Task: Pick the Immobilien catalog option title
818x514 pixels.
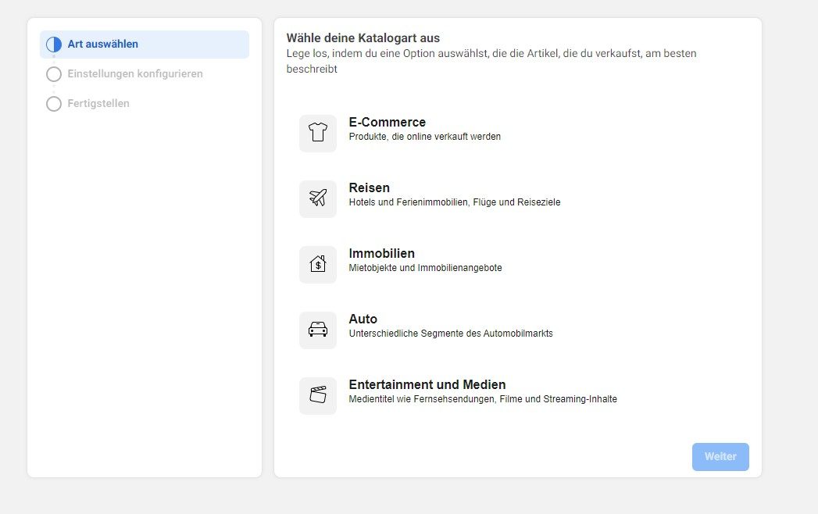Action: pyautogui.click(x=381, y=253)
